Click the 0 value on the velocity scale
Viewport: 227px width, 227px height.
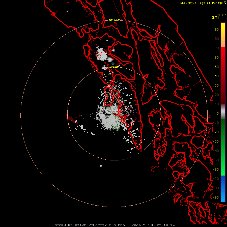coord(218,113)
